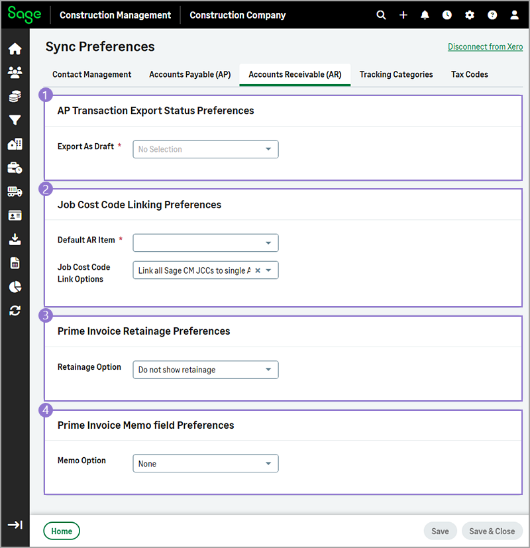The image size is (530, 548).
Task: Open the Tax Codes tab
Action: [x=469, y=74]
